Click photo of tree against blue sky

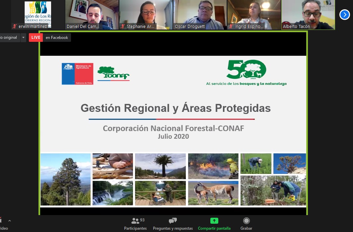pos(290,164)
